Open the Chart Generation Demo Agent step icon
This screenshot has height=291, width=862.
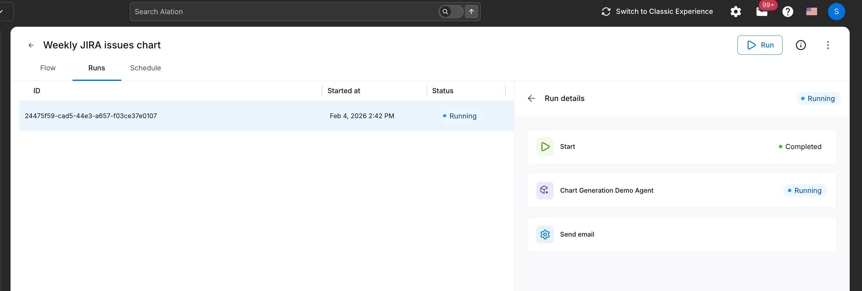[544, 190]
